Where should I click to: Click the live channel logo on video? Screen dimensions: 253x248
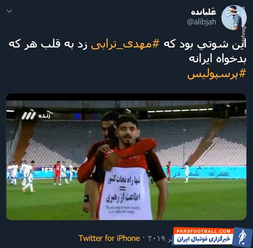click(29, 115)
